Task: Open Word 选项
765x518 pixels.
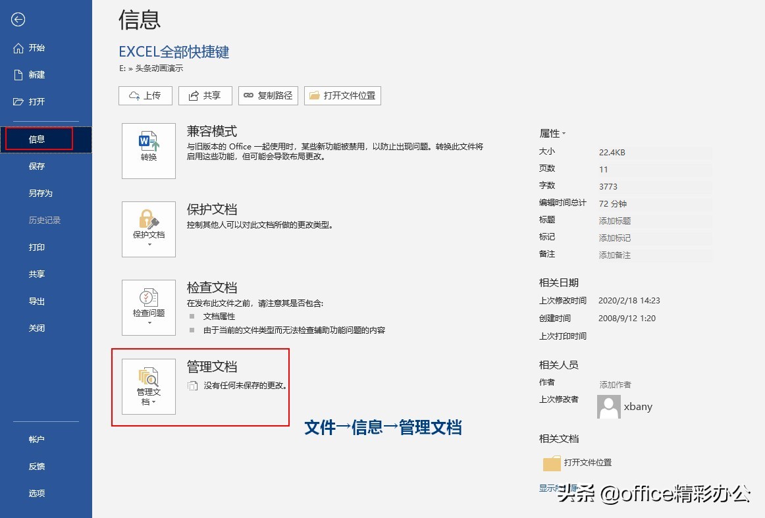Action: click(46, 493)
